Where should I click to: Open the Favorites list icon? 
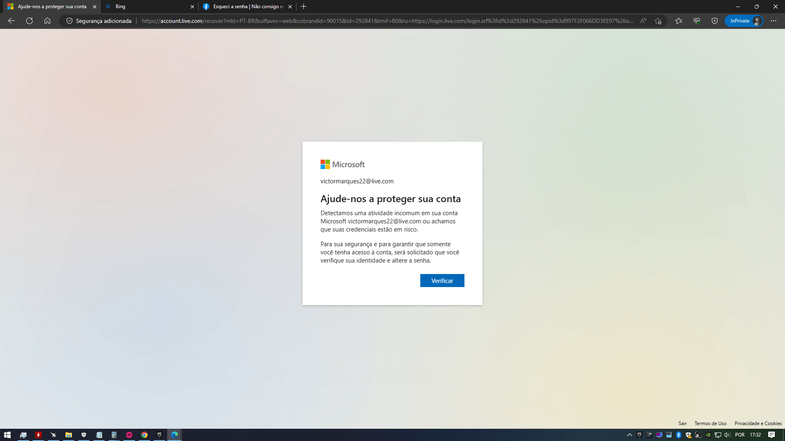679,21
